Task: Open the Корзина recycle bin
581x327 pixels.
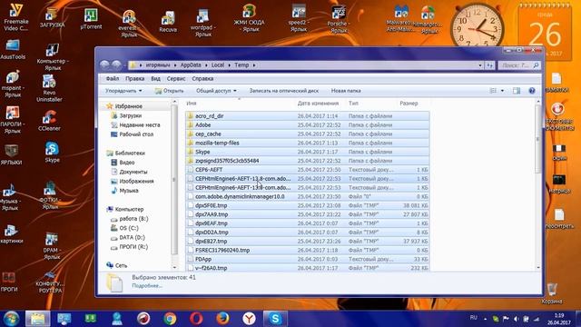Action: point(552,293)
